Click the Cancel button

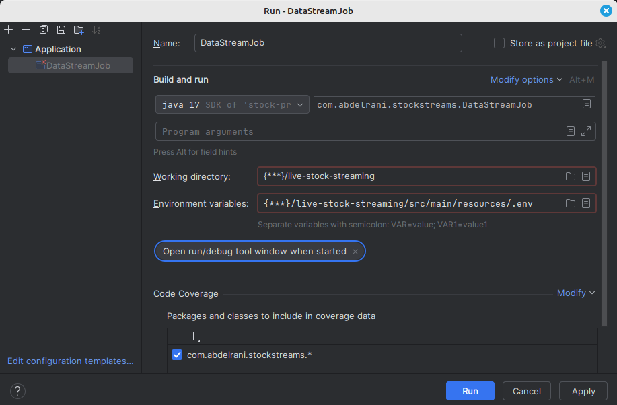(x=526, y=391)
